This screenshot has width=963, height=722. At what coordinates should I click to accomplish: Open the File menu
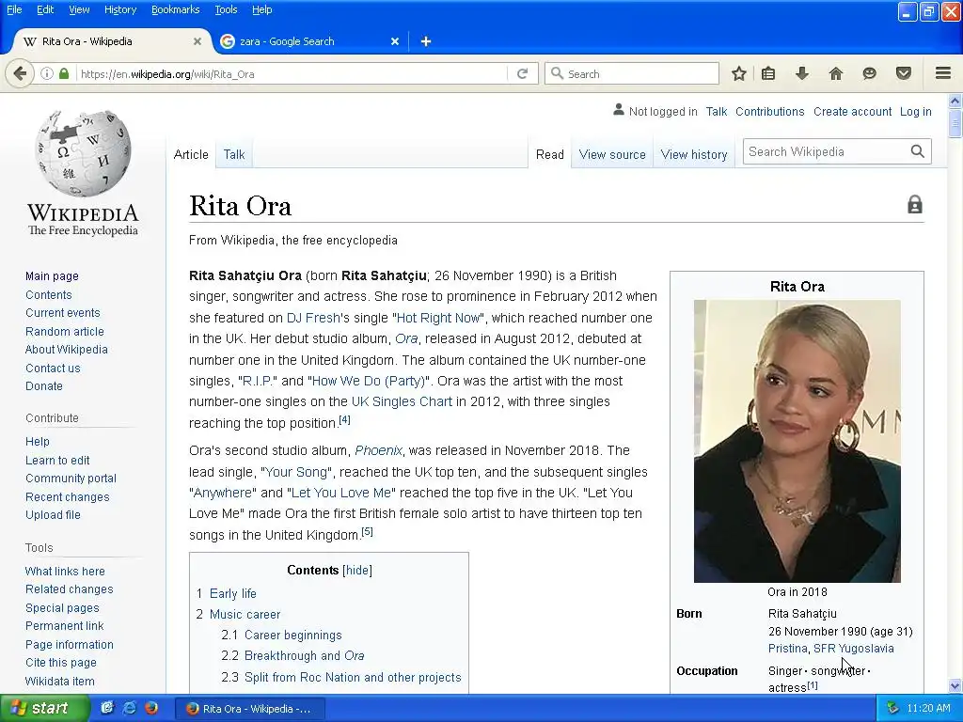pos(13,9)
